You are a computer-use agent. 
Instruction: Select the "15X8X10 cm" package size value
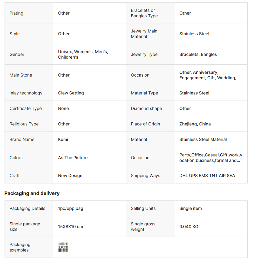[x=71, y=227]
